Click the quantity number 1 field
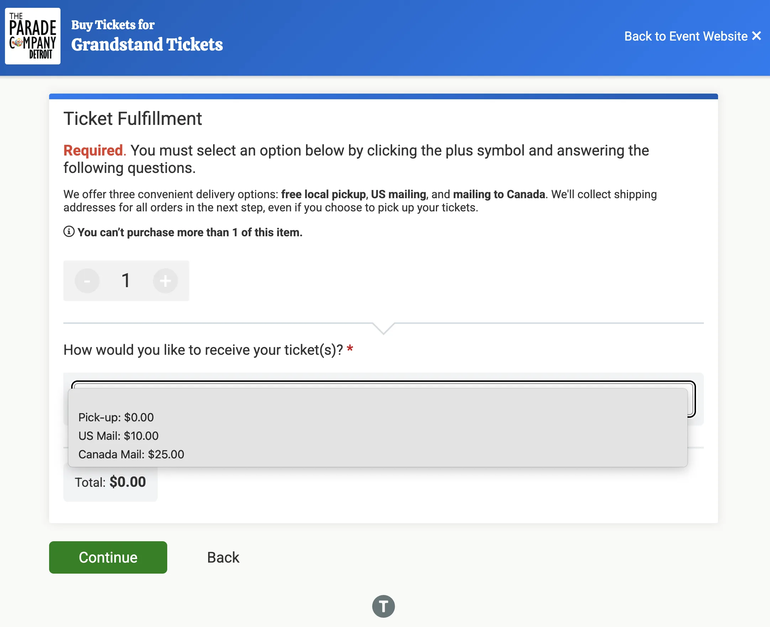This screenshot has height=627, width=770. click(x=126, y=281)
